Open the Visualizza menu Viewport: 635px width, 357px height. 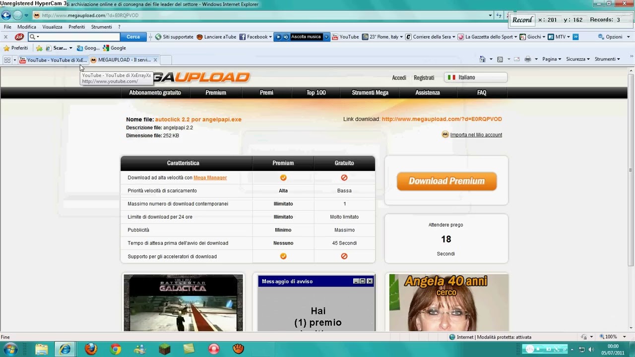(52, 27)
